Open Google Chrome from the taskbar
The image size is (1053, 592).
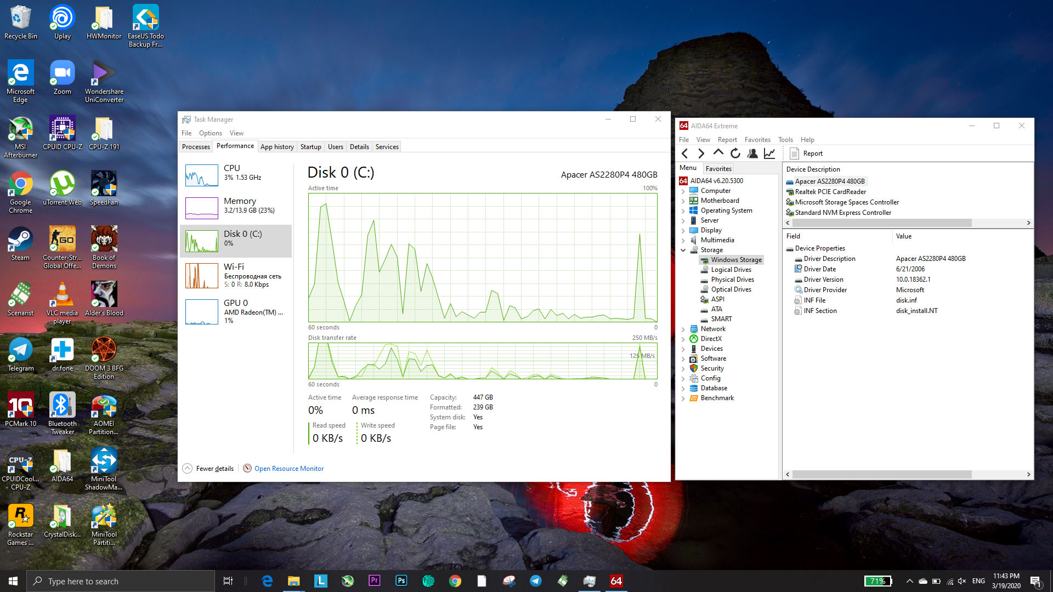click(455, 581)
